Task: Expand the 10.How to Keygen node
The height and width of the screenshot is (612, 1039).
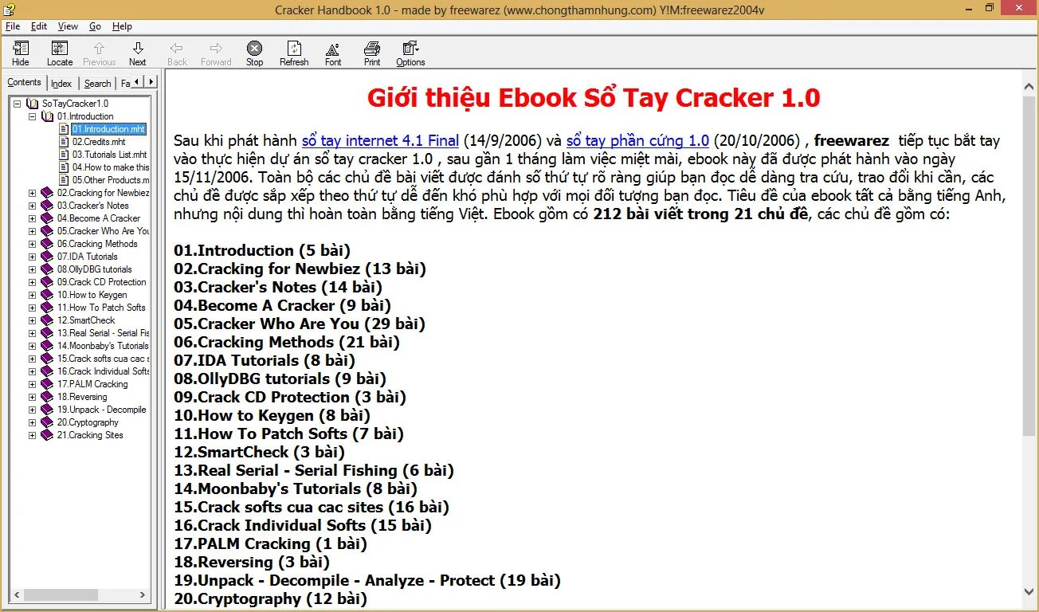Action: pyautogui.click(x=32, y=295)
